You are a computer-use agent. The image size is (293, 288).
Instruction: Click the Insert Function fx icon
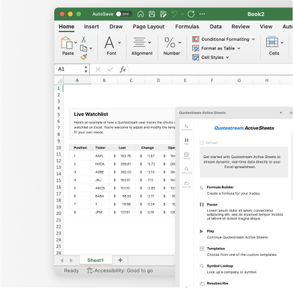pos(123,70)
